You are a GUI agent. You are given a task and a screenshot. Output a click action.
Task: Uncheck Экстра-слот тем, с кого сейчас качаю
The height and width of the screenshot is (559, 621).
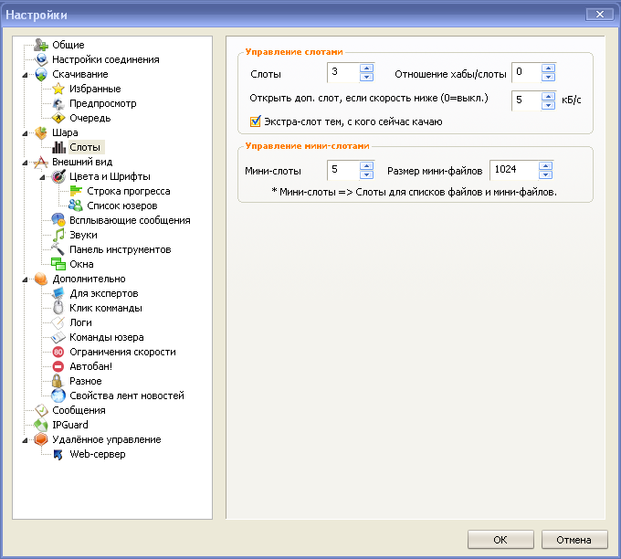[256, 121]
